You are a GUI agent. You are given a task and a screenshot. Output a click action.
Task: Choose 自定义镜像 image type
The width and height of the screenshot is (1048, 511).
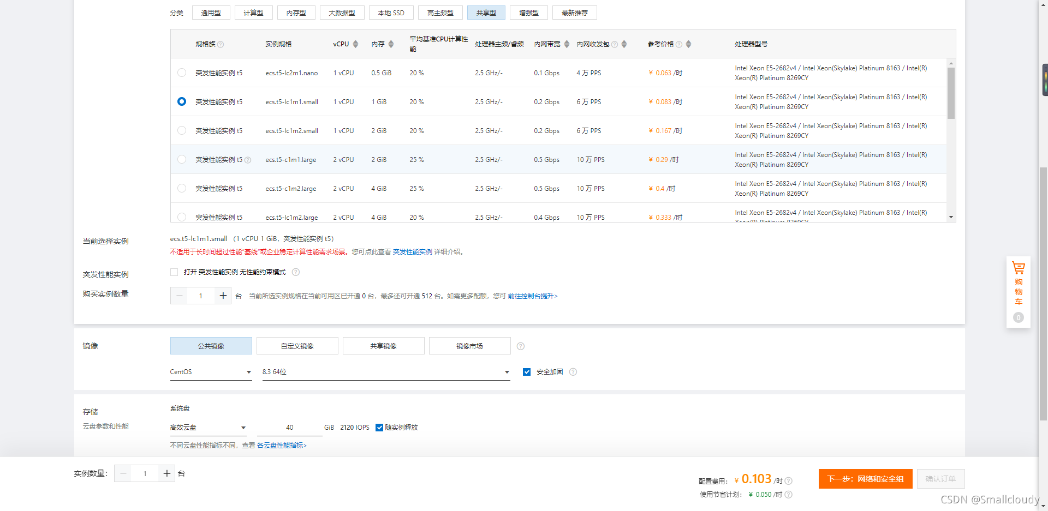(x=297, y=346)
